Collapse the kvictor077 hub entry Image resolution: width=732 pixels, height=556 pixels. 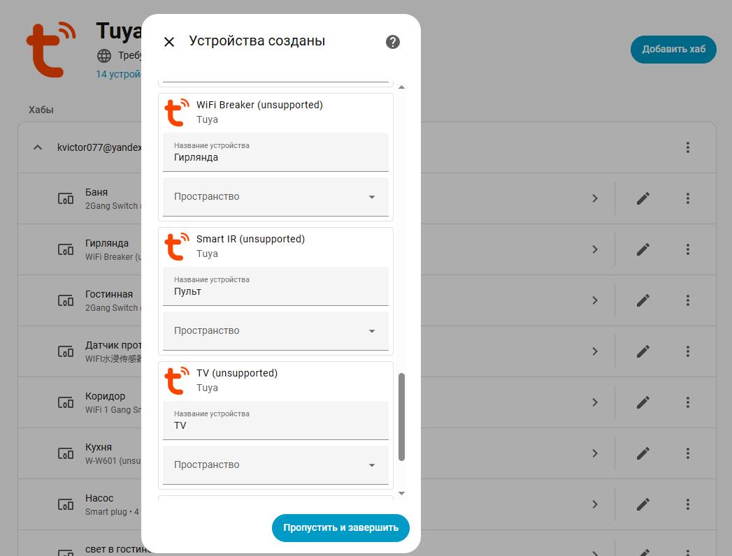[x=37, y=147]
